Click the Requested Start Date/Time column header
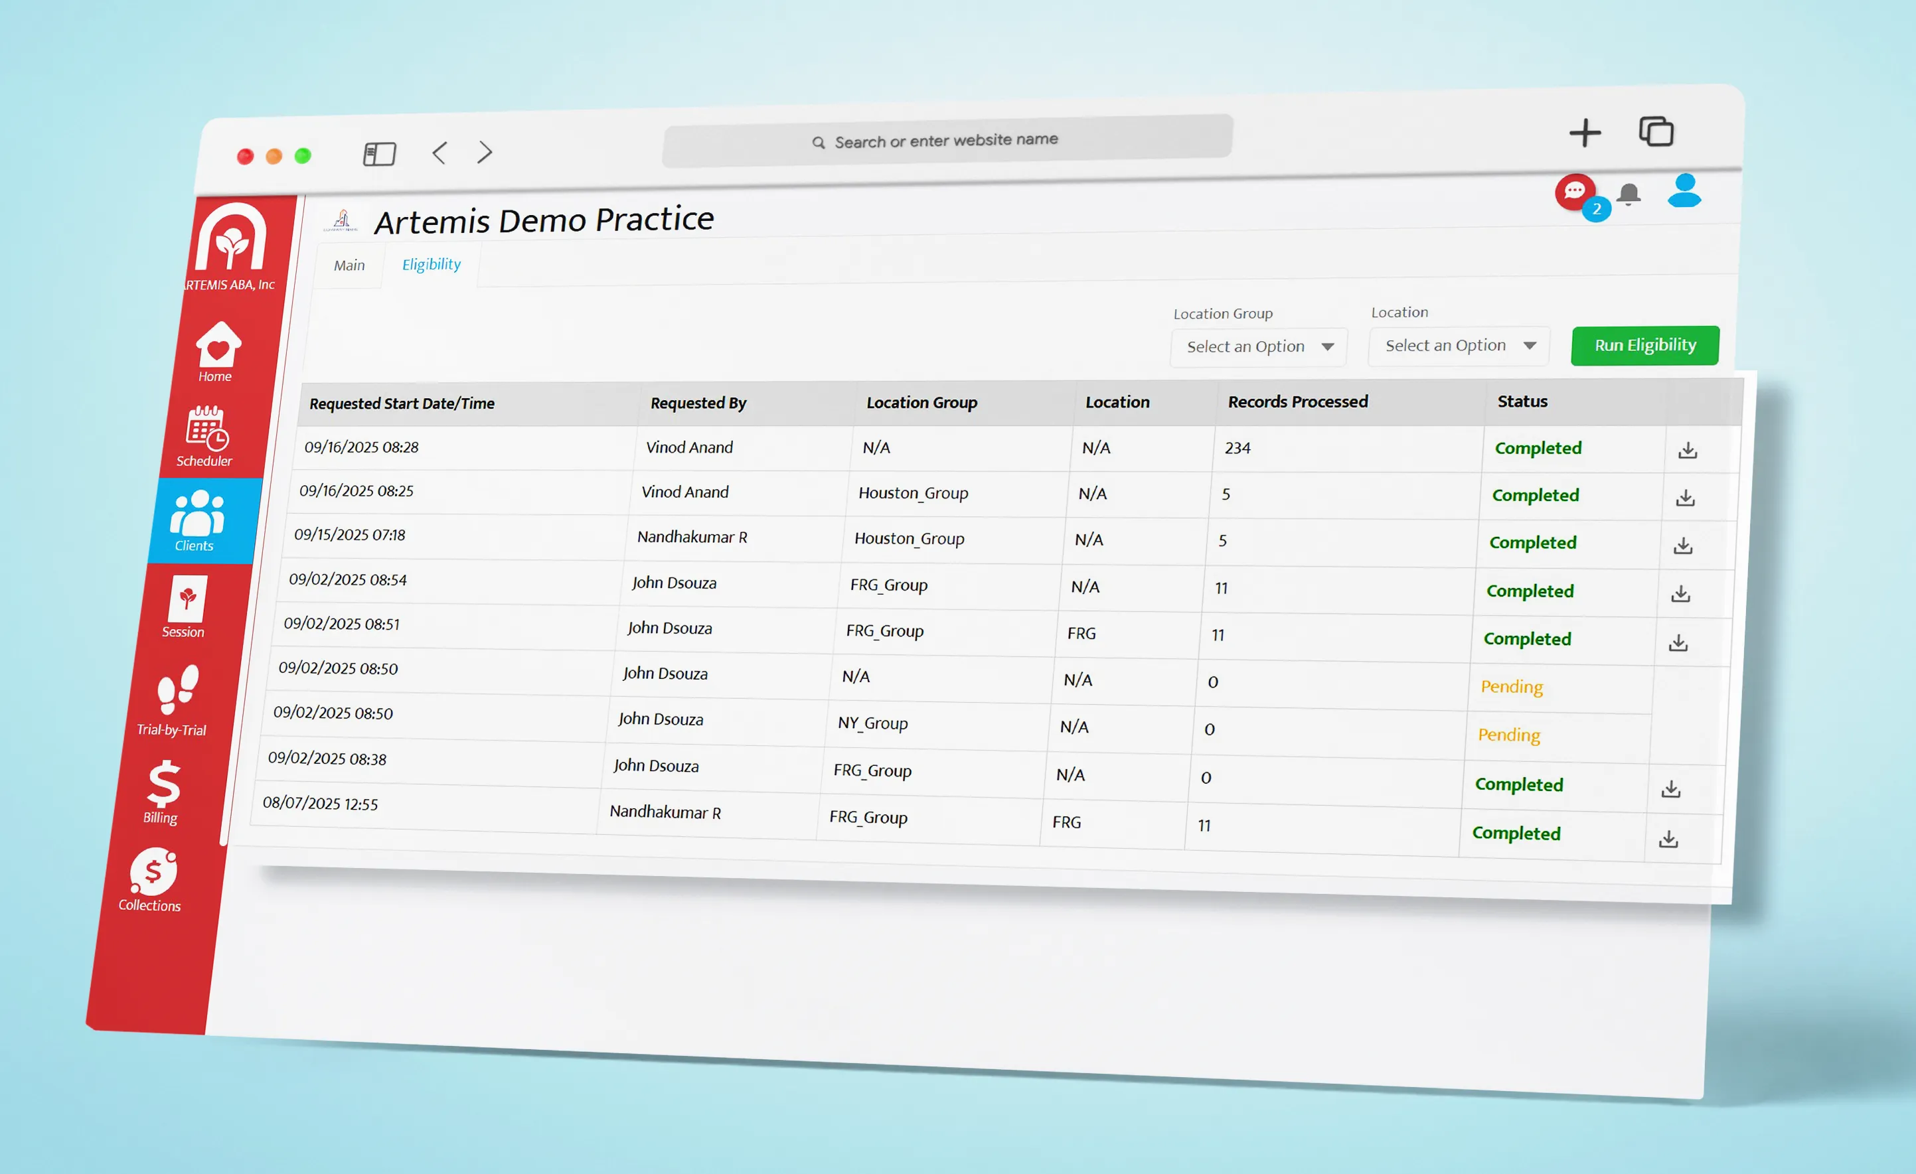The height and width of the screenshot is (1174, 1916). point(402,404)
